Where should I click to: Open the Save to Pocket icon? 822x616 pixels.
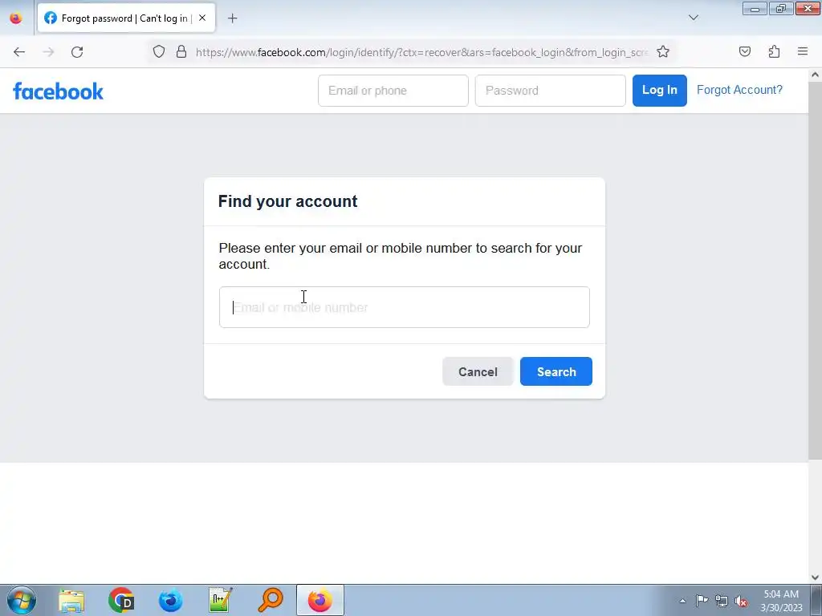tap(744, 51)
